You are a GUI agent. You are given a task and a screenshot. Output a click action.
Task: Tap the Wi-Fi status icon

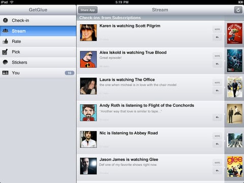point(12,2)
